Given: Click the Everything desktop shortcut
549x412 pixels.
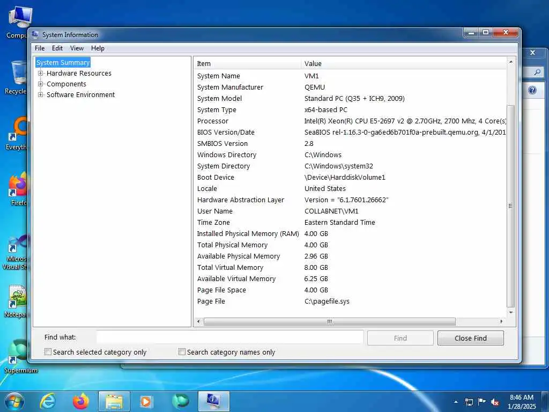Looking at the screenshot, I should (x=17, y=134).
